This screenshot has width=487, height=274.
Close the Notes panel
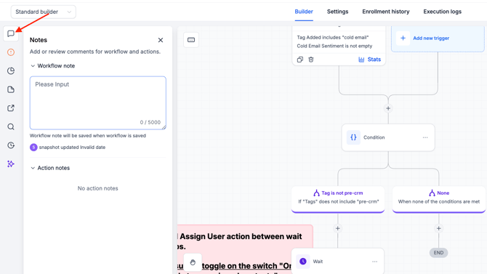point(161,40)
